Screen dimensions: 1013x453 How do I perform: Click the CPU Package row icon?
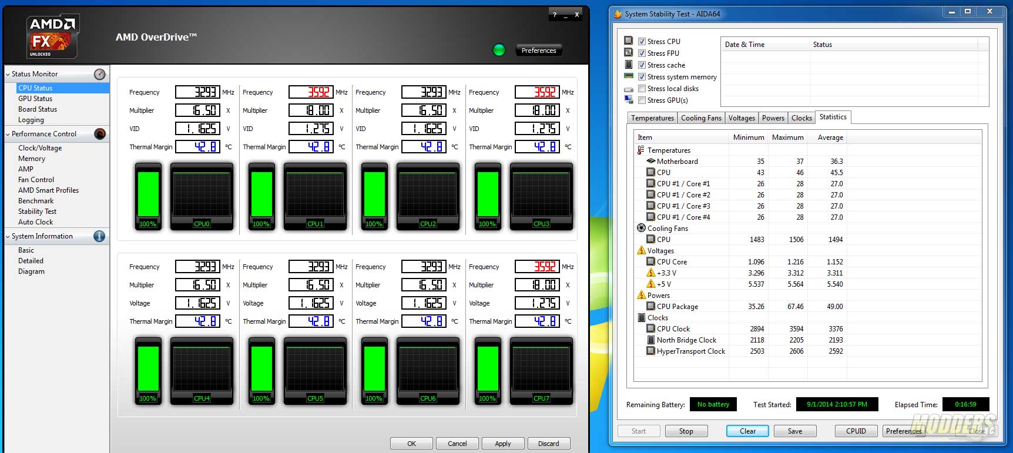click(x=650, y=306)
